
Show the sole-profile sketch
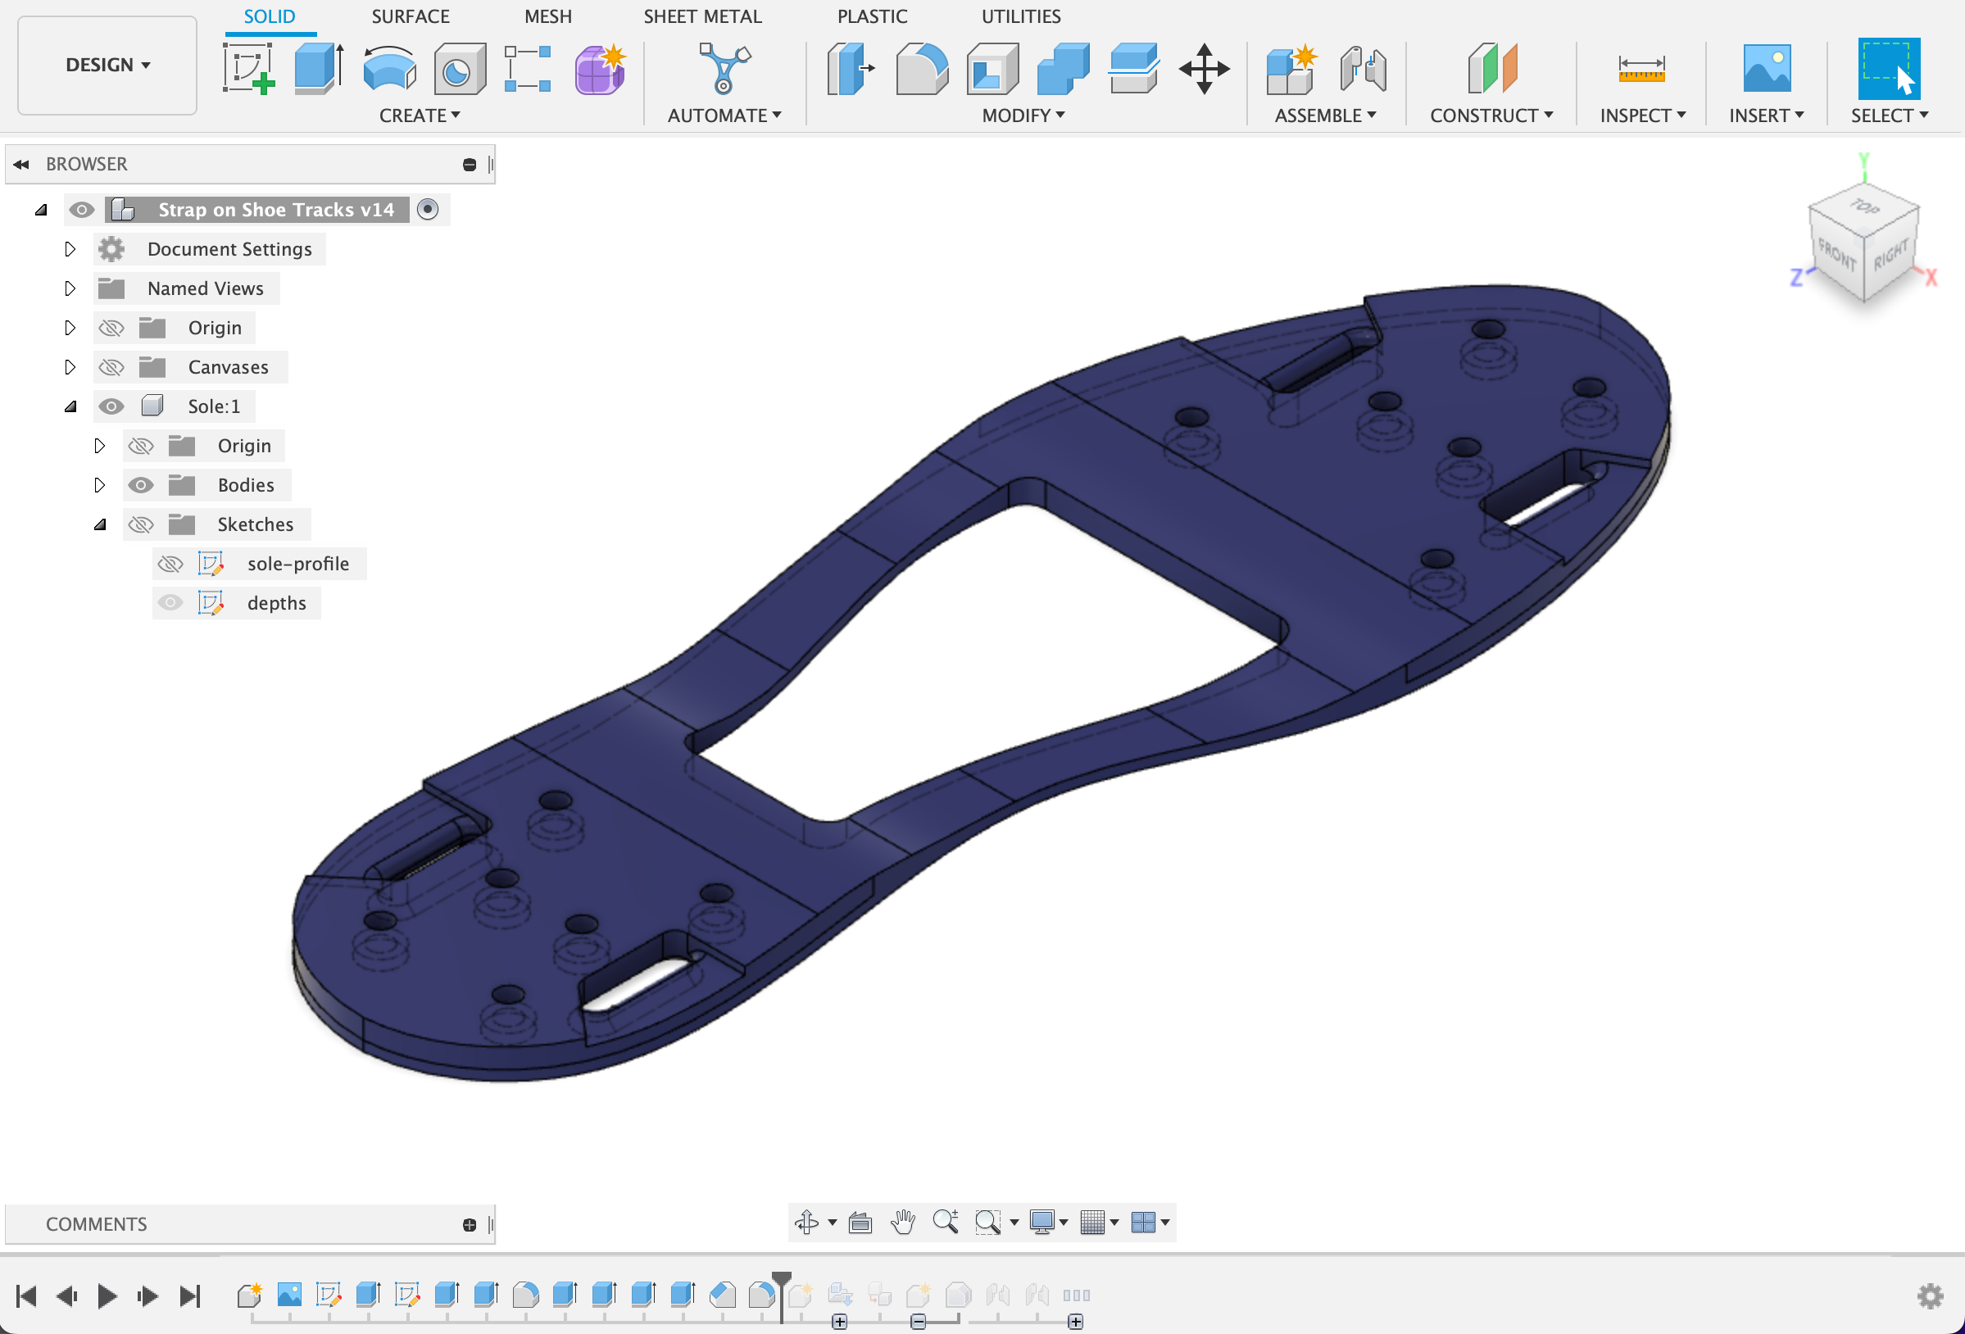tap(170, 564)
